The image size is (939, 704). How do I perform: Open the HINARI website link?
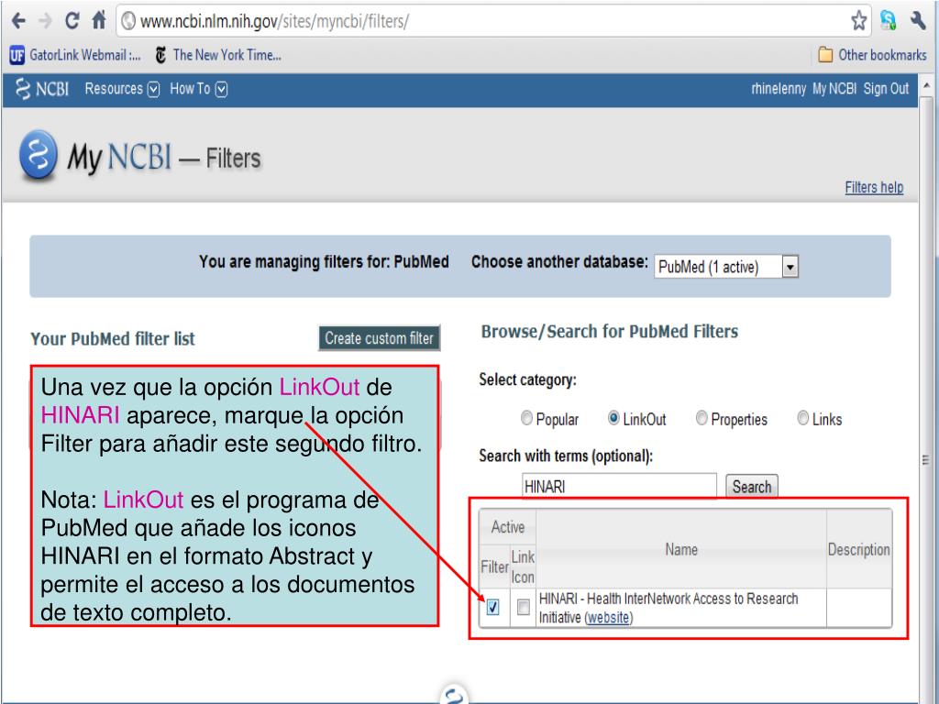[609, 617]
